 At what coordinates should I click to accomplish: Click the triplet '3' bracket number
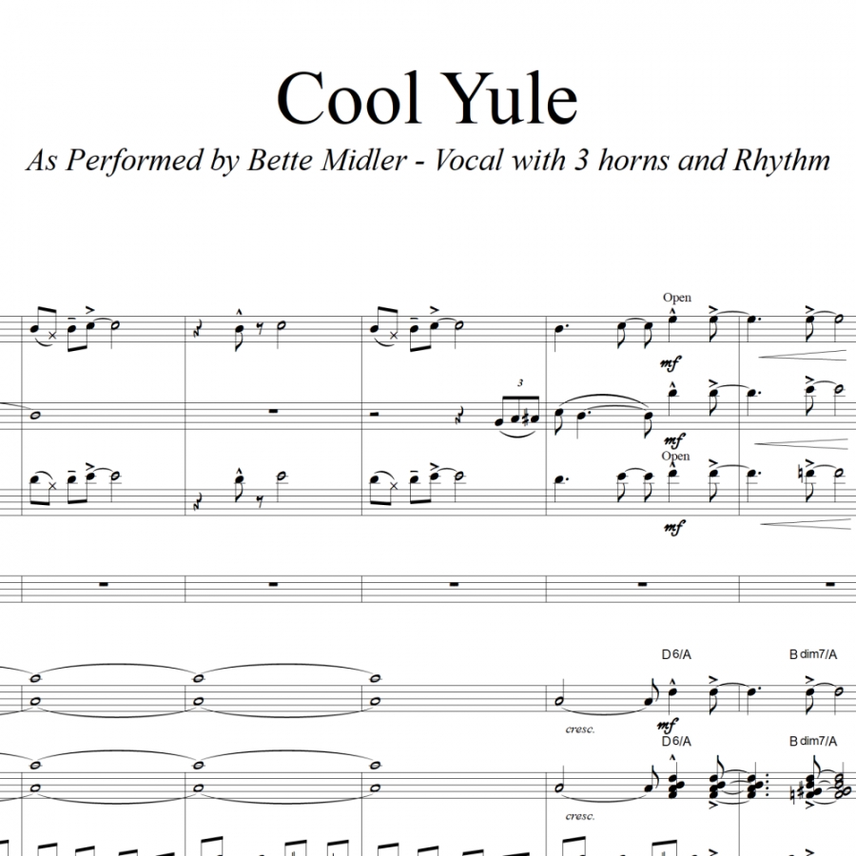[x=519, y=383]
